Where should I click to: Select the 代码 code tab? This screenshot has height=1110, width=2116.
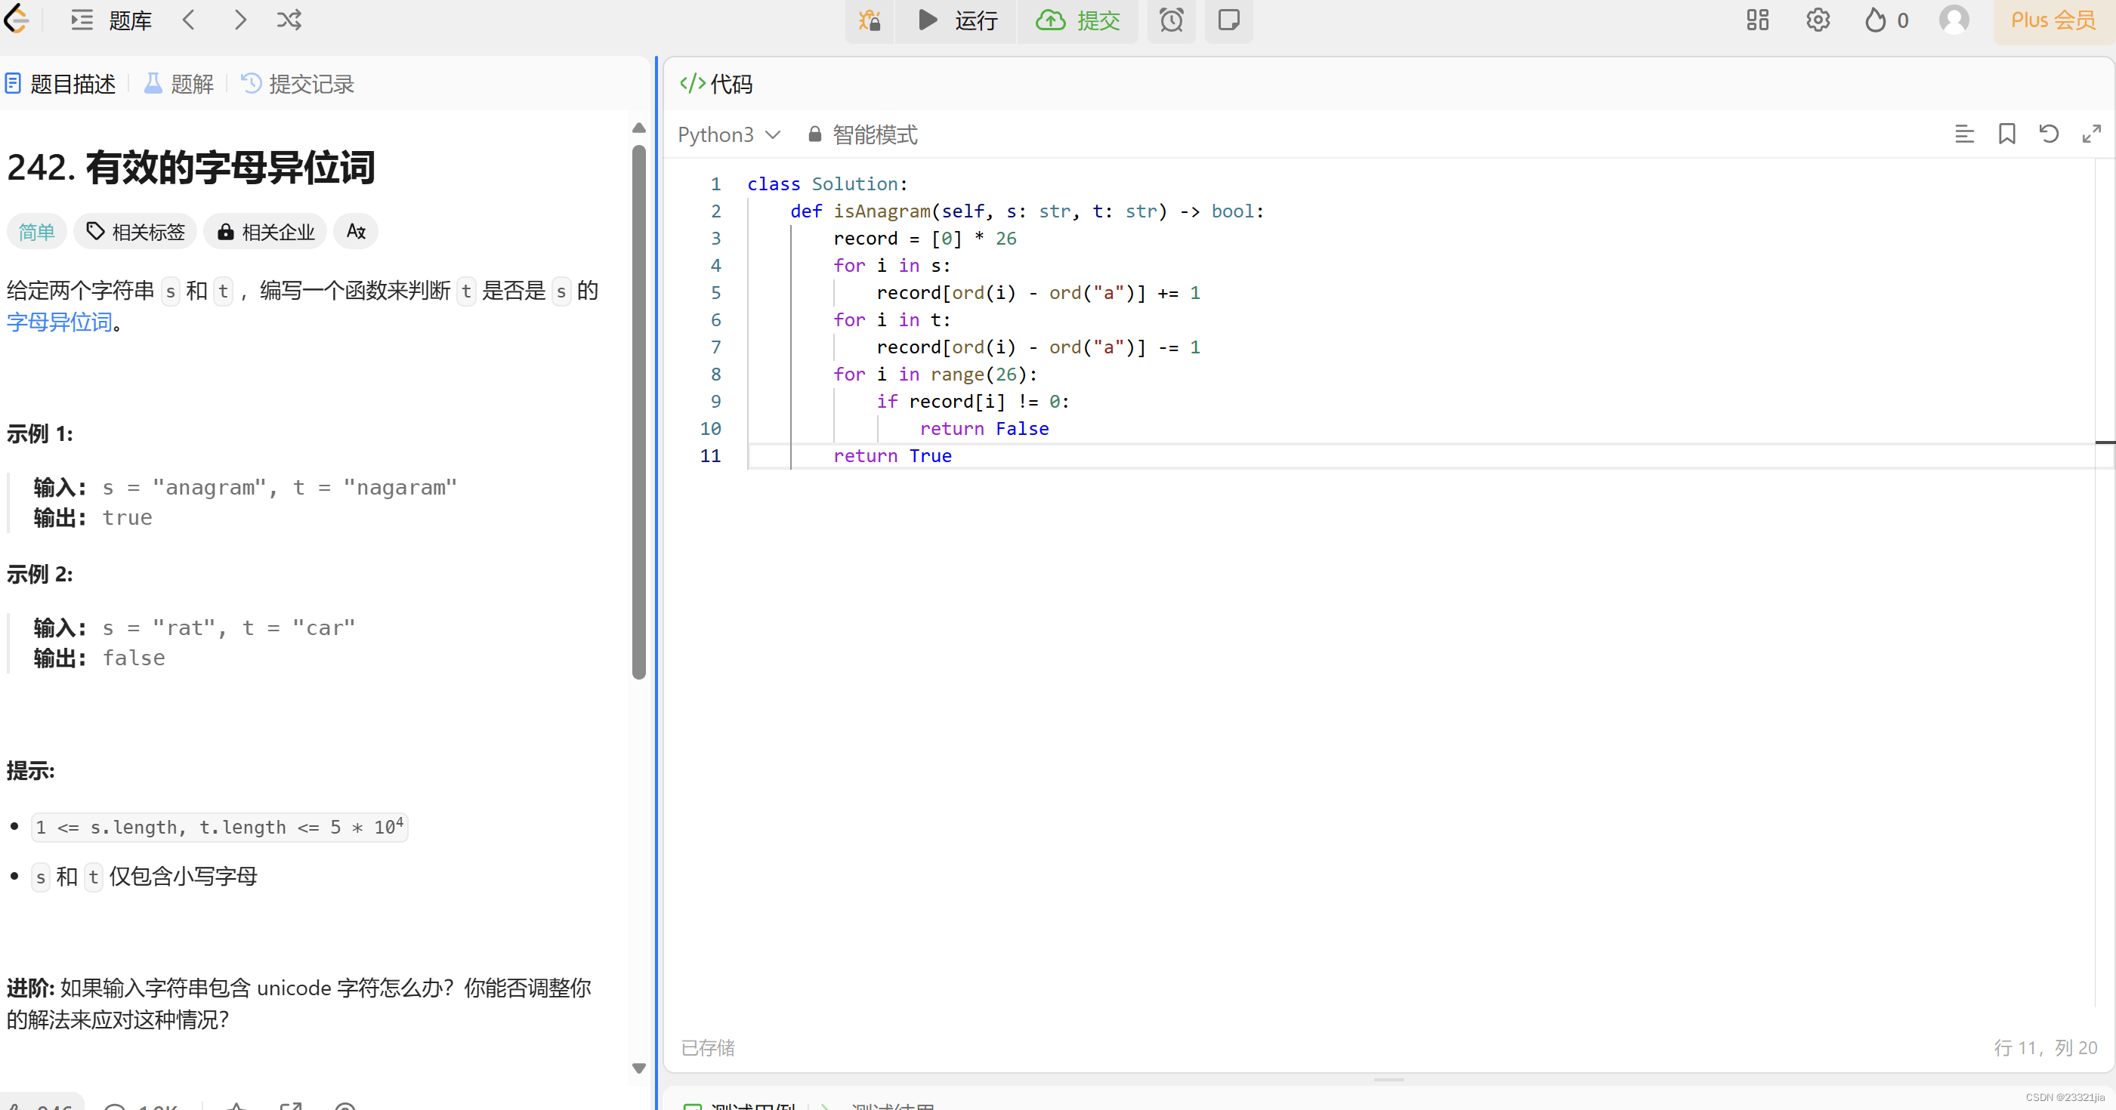tap(716, 84)
